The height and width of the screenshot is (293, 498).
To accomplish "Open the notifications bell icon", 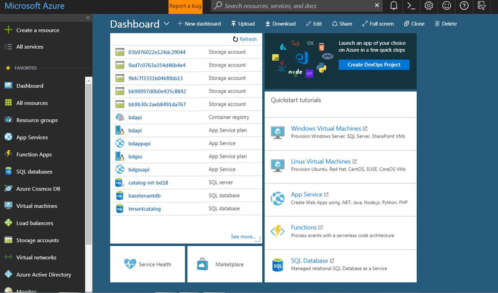I will (x=394, y=6).
